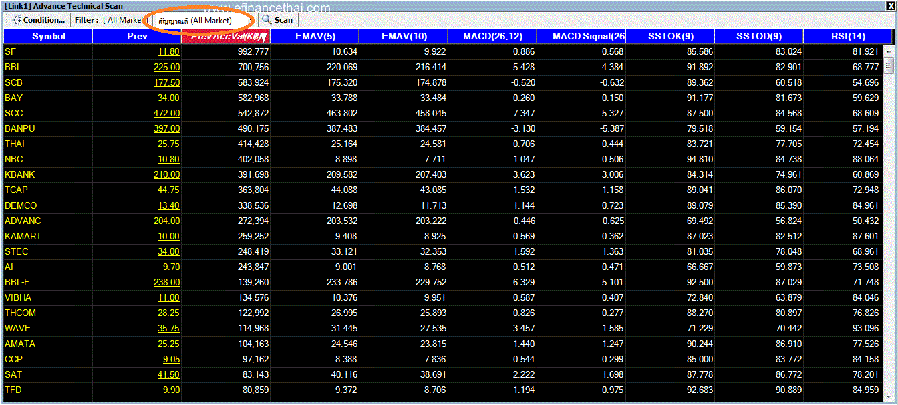The height and width of the screenshot is (405, 898).
Task: Click the 225.00 previous price link
Action: [x=166, y=67]
